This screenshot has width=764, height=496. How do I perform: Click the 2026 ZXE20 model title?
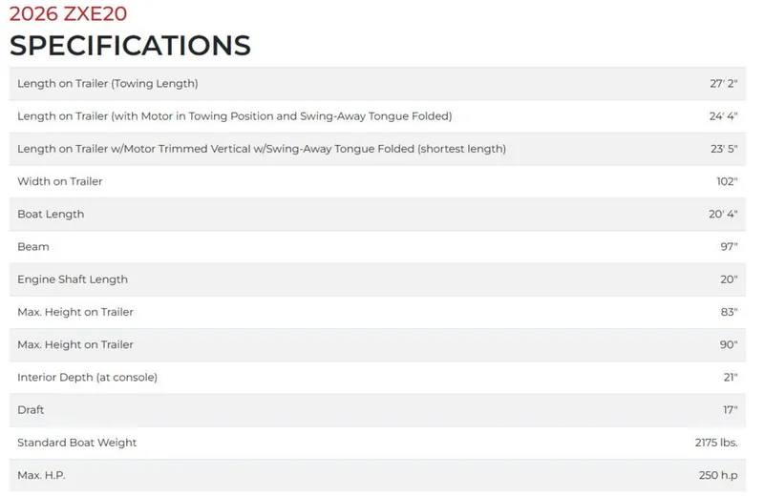[x=68, y=14]
